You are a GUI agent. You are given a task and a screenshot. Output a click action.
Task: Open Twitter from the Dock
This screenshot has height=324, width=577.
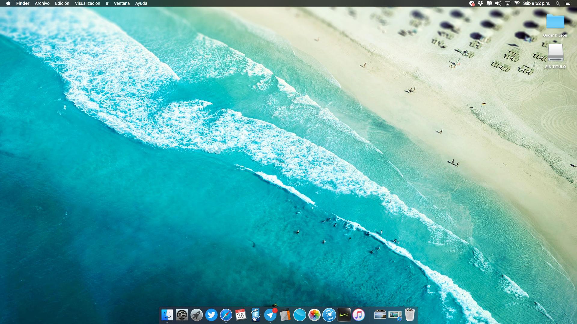[x=211, y=315]
